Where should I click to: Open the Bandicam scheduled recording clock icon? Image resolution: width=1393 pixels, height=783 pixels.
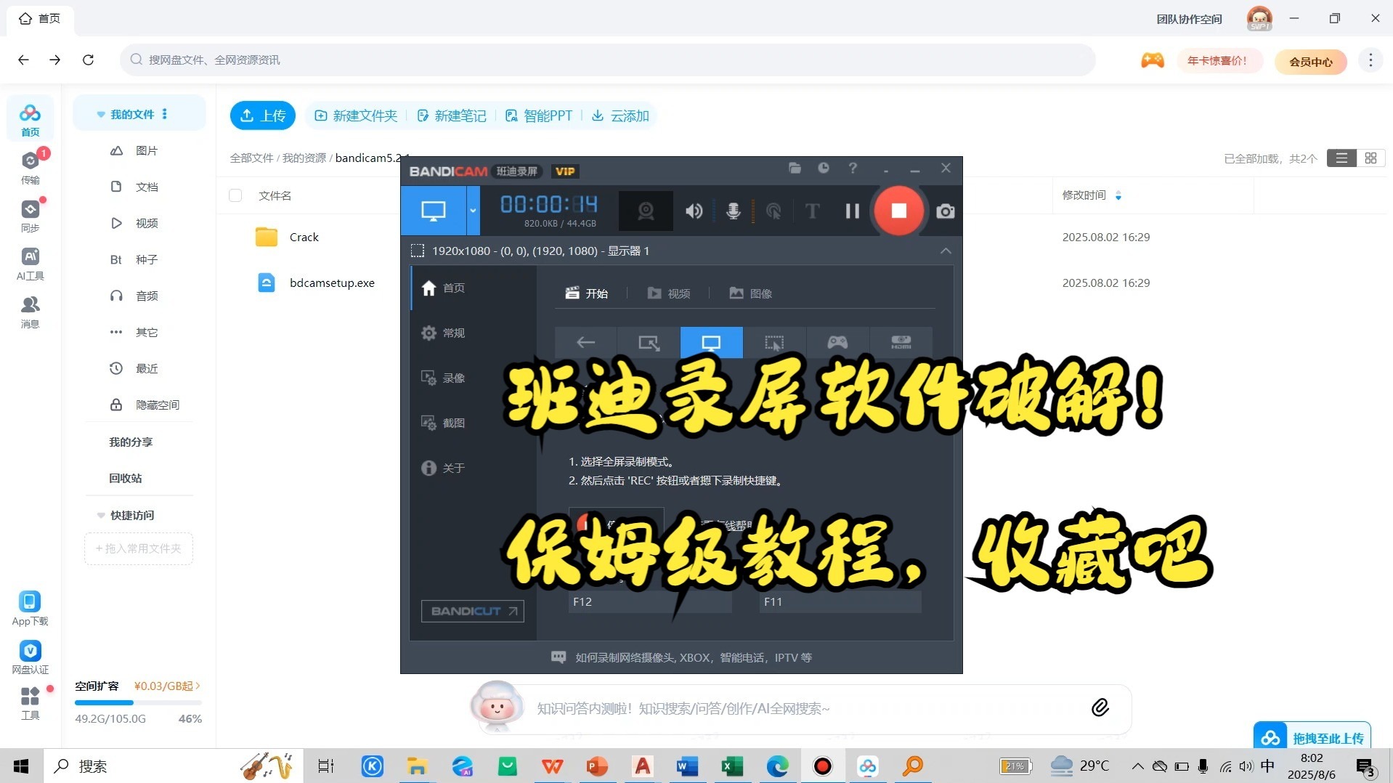(824, 169)
